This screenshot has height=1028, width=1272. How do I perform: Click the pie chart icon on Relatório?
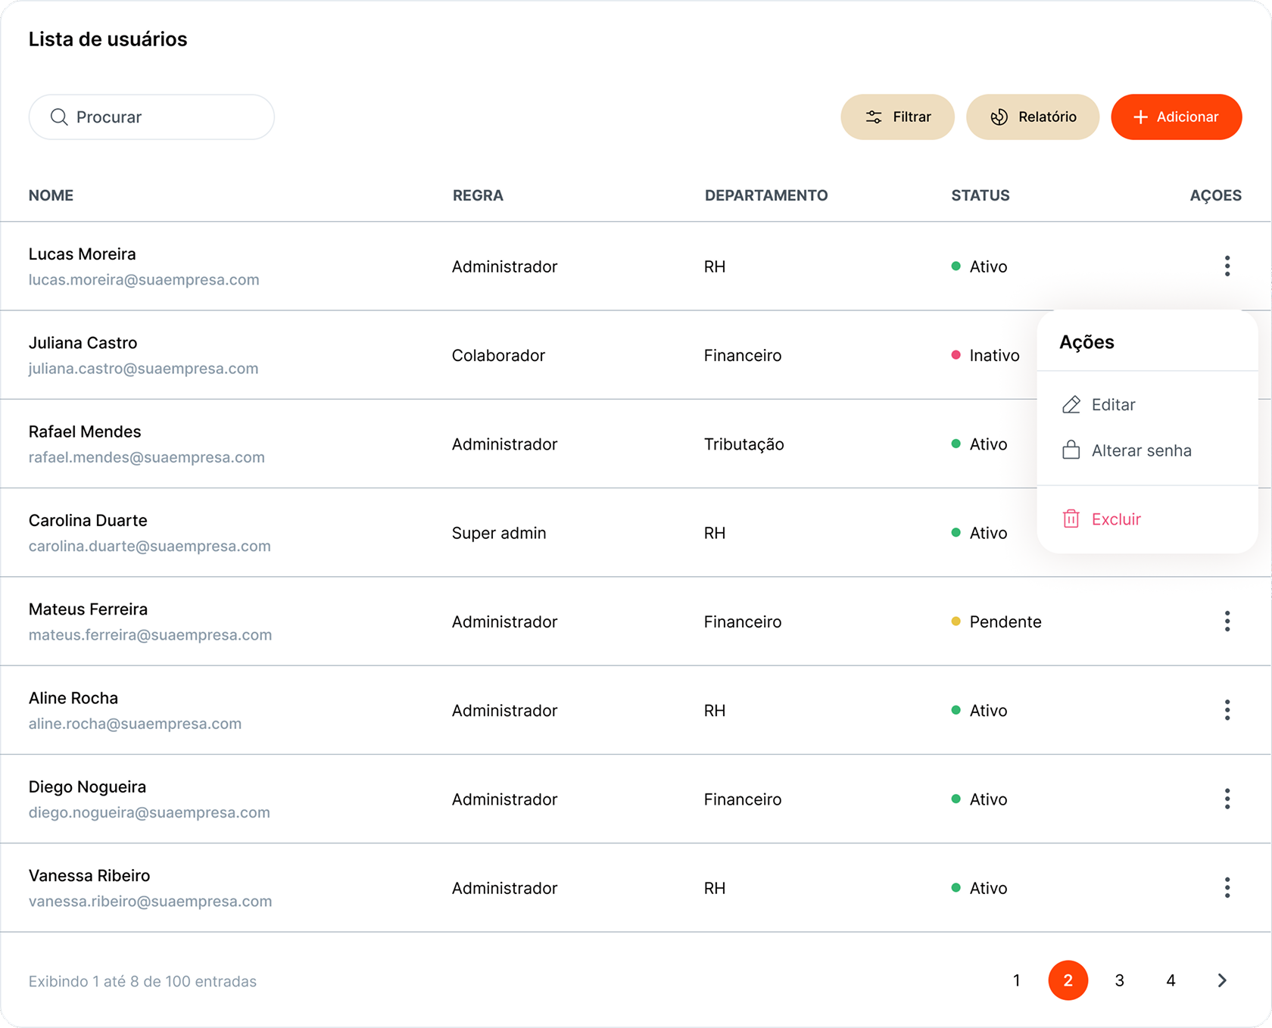point(999,117)
